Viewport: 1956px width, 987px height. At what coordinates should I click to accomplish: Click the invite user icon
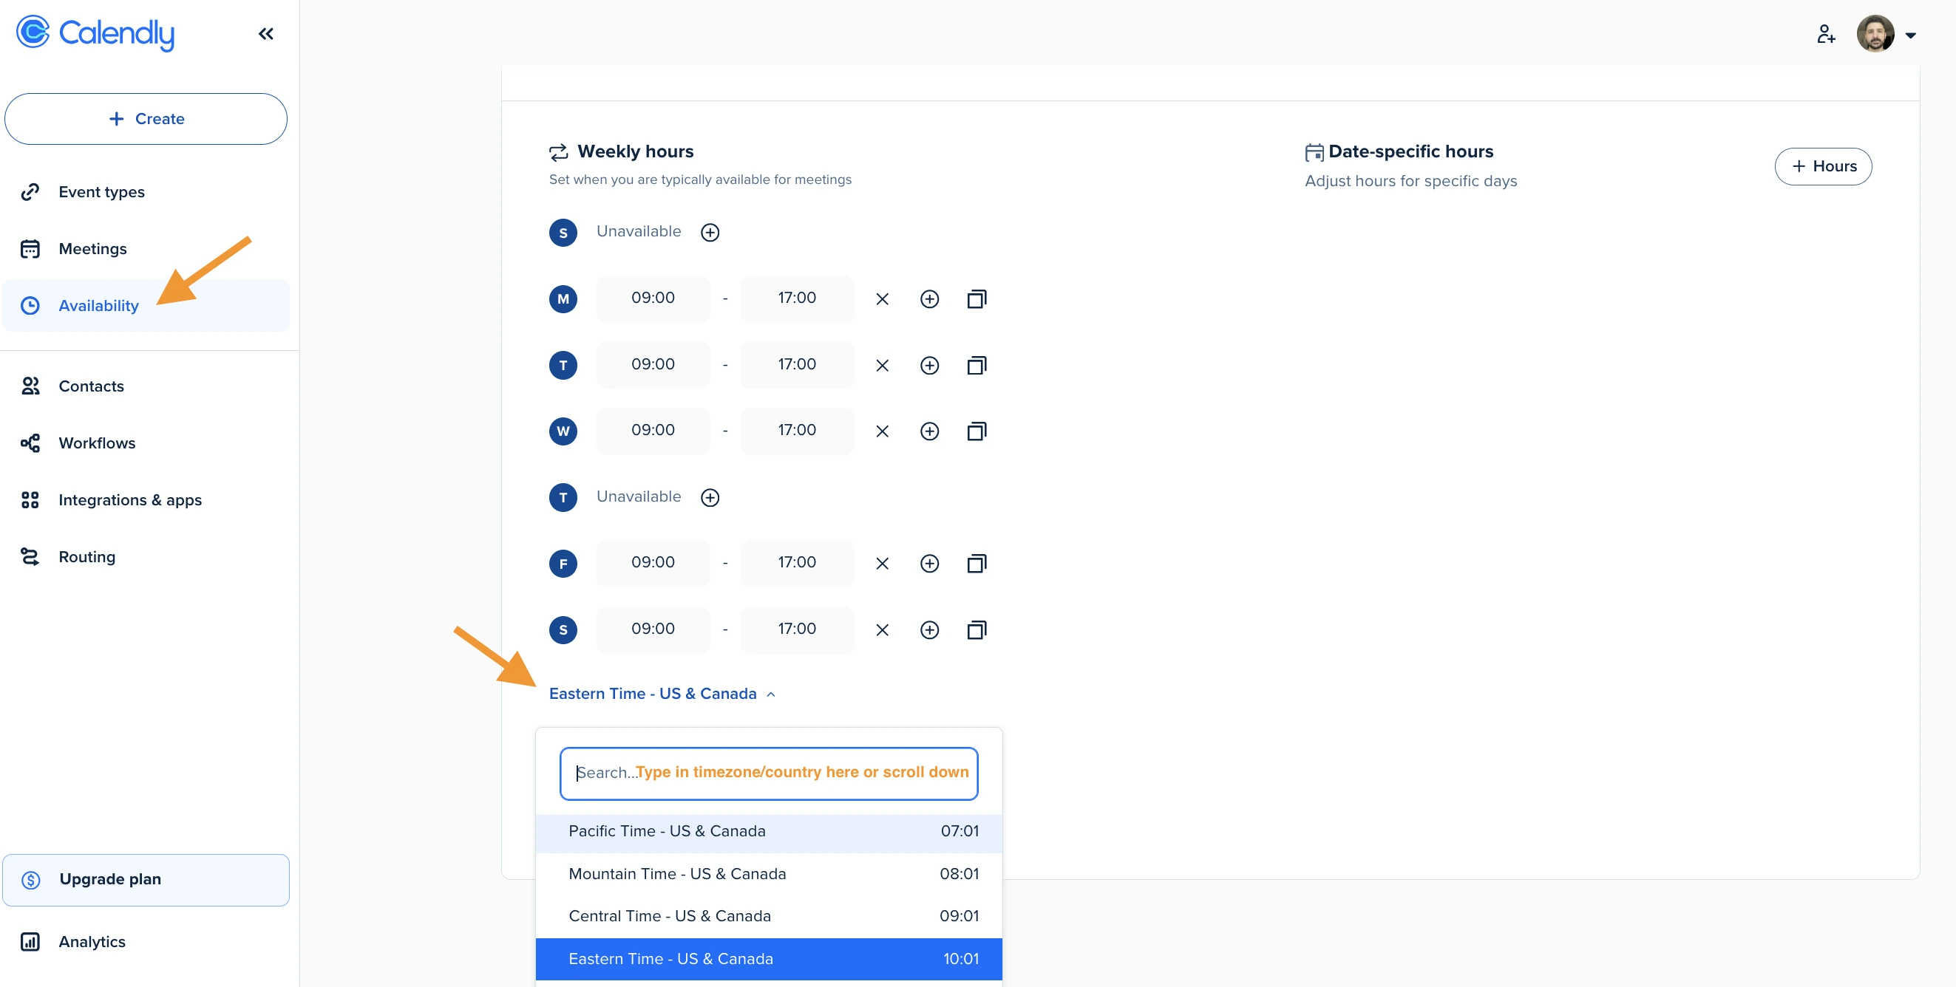pyautogui.click(x=1826, y=34)
